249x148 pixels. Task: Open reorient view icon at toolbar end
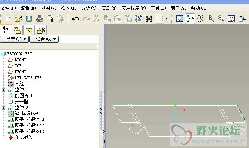click(x=242, y=19)
